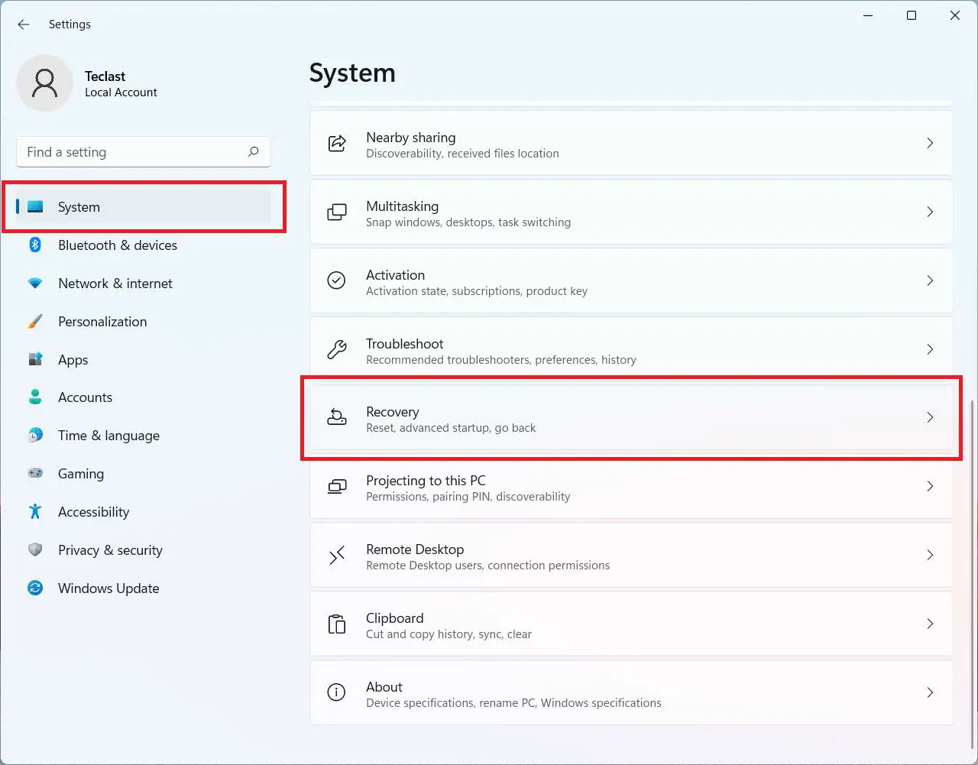
Task: Select the Bluetooth icon in the sidebar
Action: [x=35, y=245]
